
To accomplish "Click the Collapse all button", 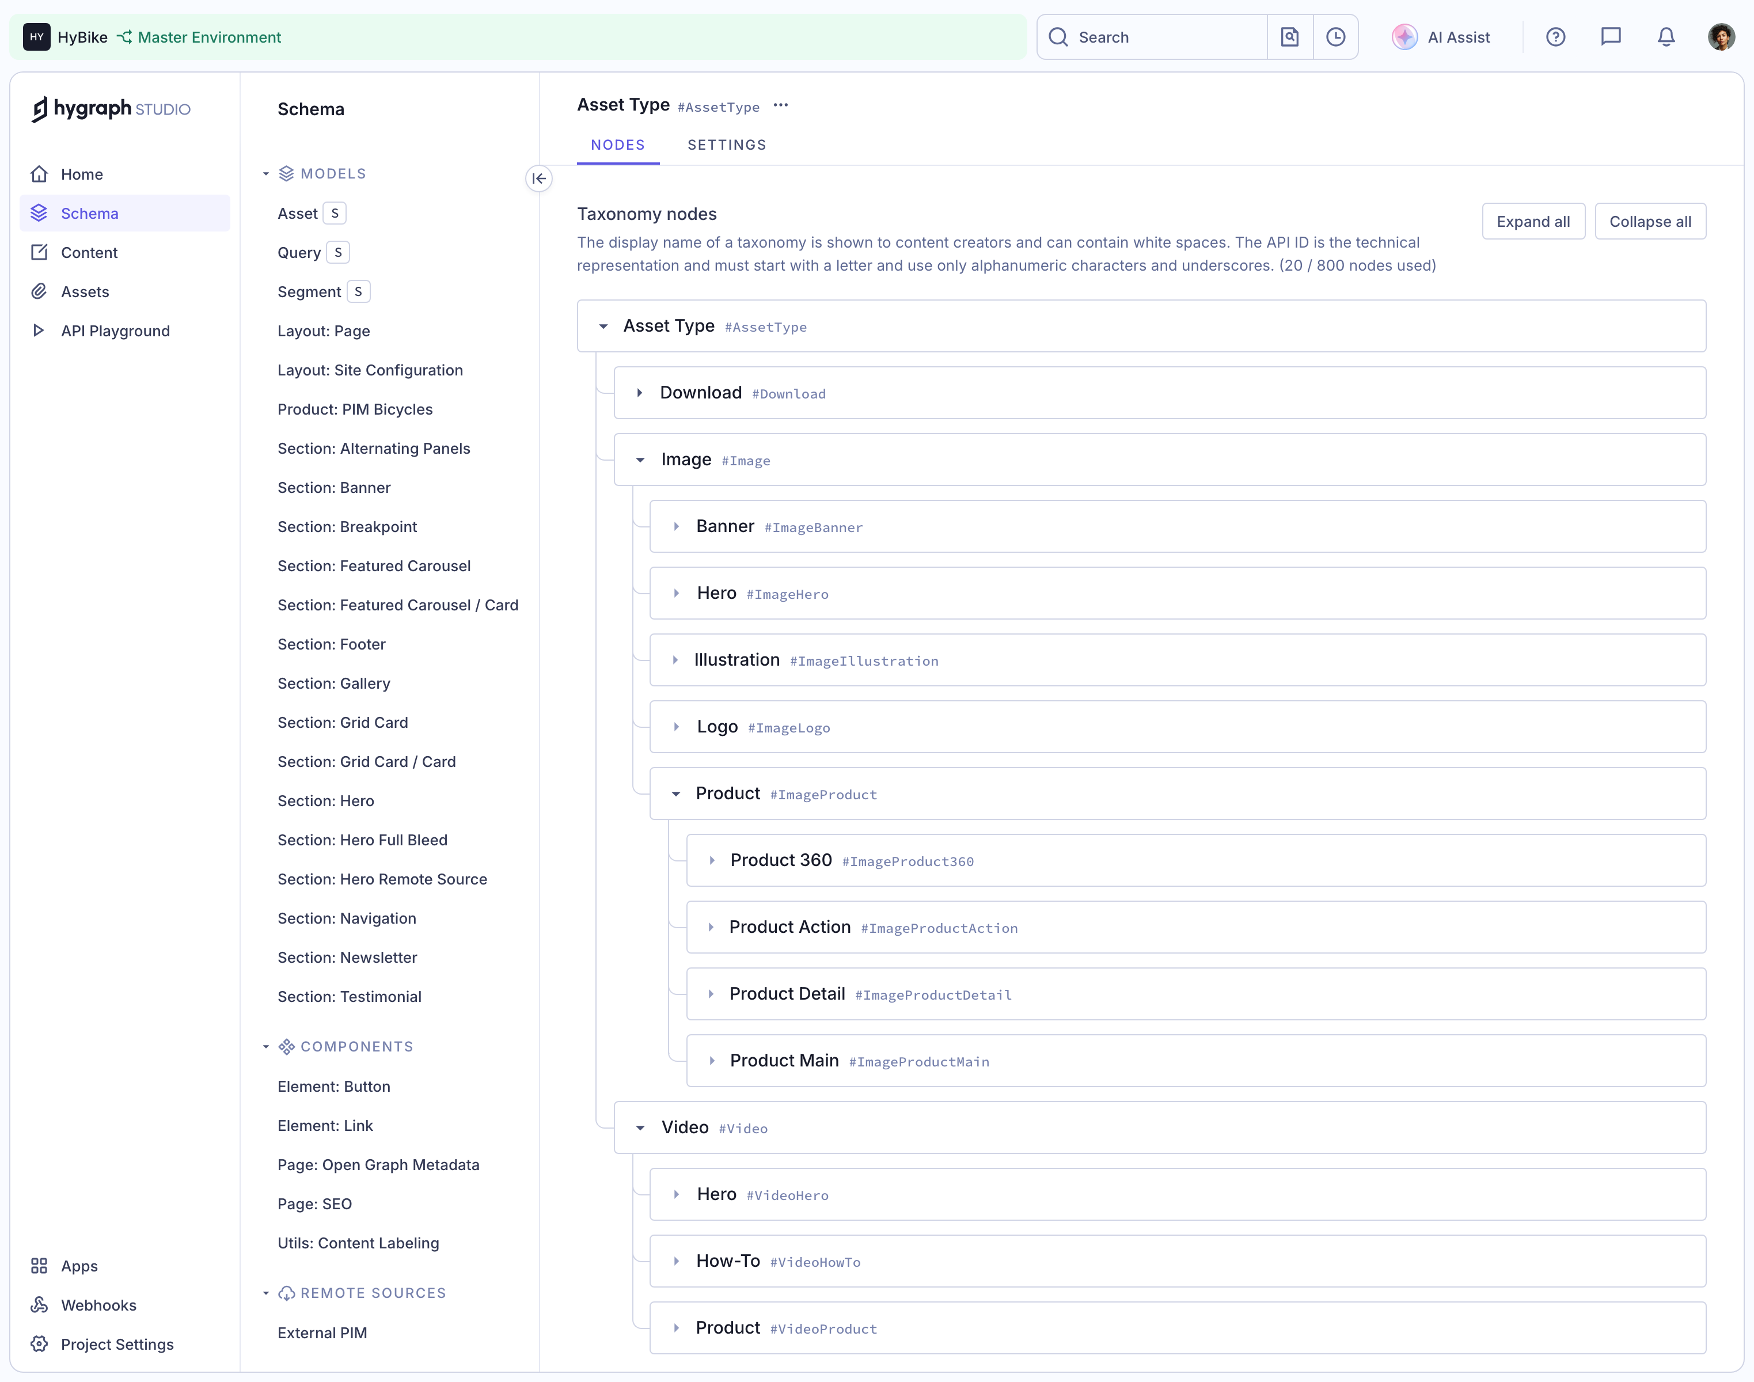I will tap(1650, 222).
